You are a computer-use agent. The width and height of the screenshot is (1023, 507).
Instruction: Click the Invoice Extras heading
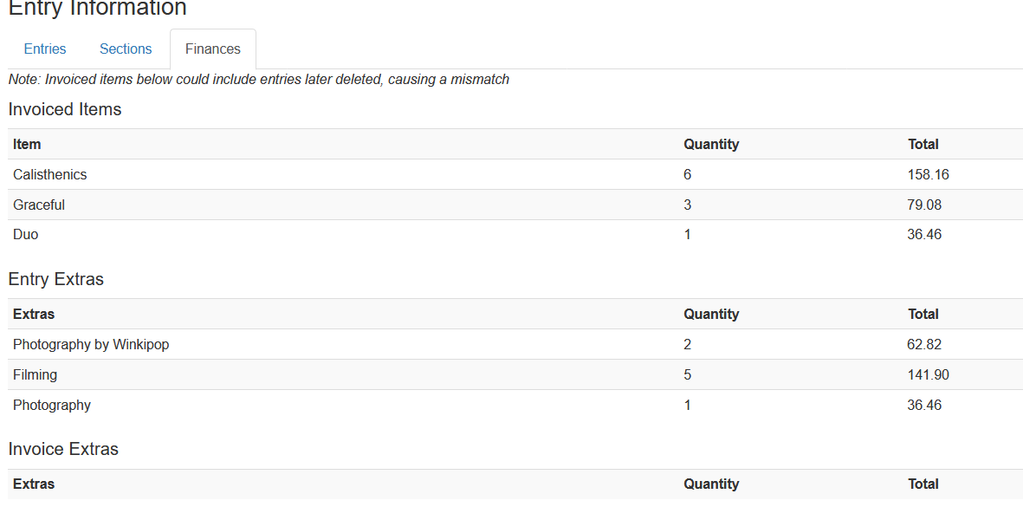point(63,450)
